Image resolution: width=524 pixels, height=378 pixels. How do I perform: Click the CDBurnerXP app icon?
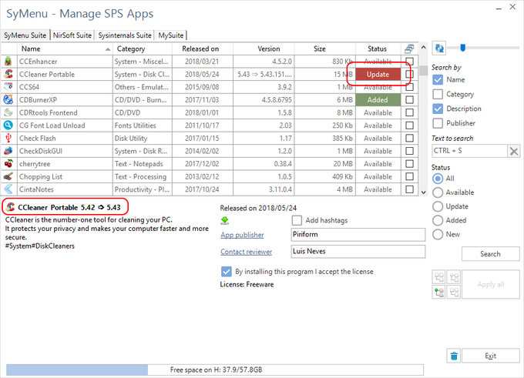point(8,99)
